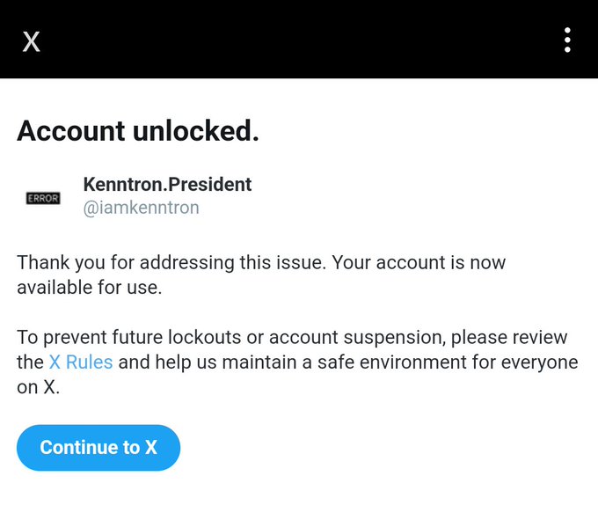Open the three-dot more options menu
Viewport: 598px width, 527px height.
pos(567,40)
